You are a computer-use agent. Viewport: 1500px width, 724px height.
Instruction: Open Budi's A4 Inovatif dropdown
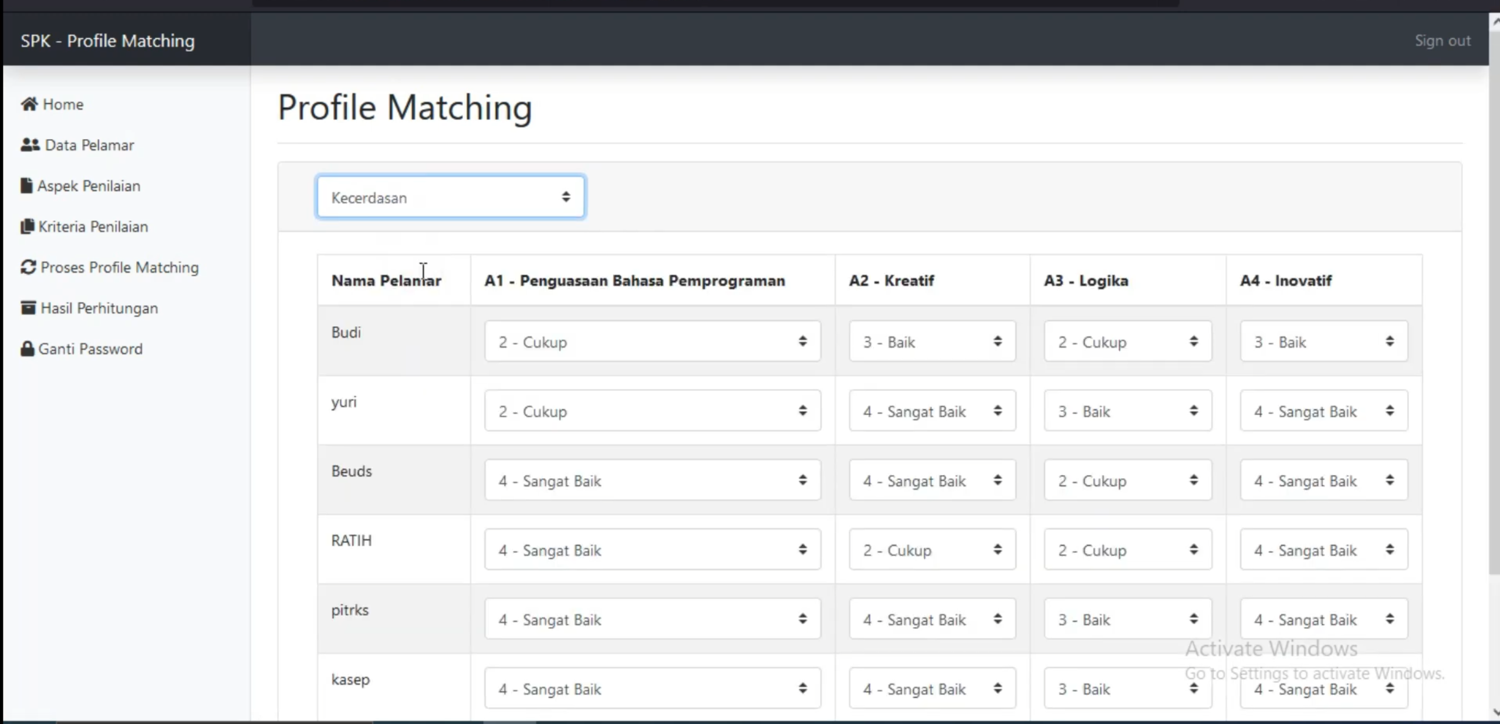point(1323,341)
